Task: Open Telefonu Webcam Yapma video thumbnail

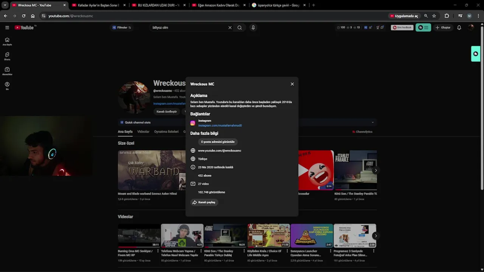Action: 182,236
